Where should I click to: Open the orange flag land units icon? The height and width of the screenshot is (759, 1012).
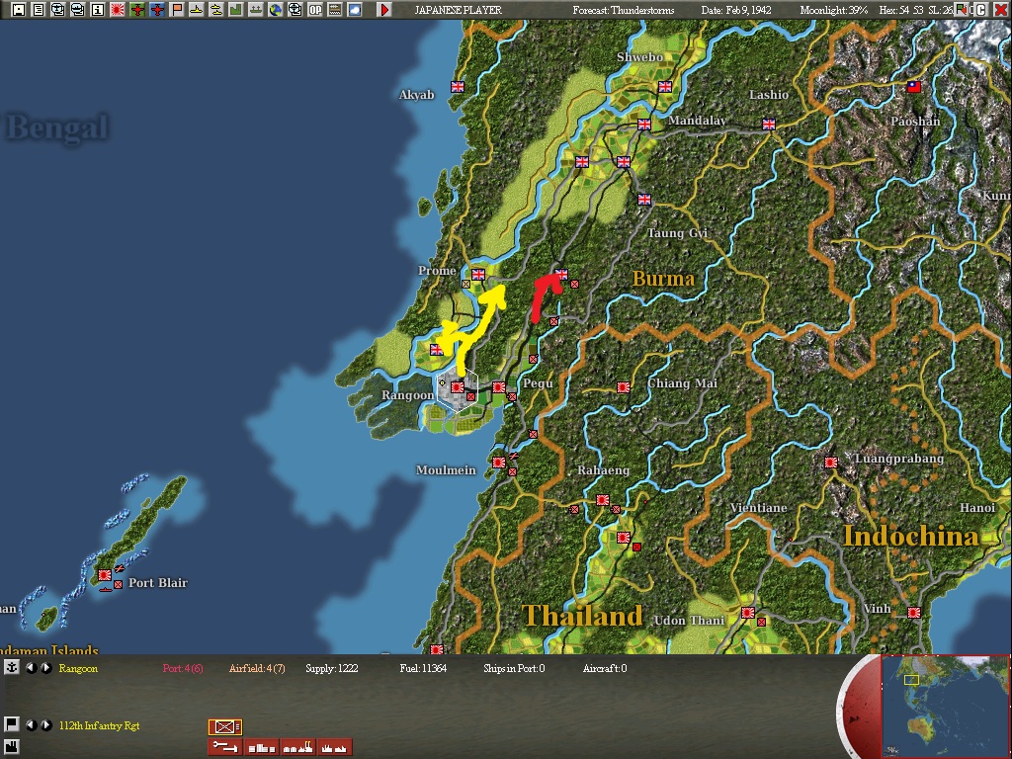[x=177, y=10]
